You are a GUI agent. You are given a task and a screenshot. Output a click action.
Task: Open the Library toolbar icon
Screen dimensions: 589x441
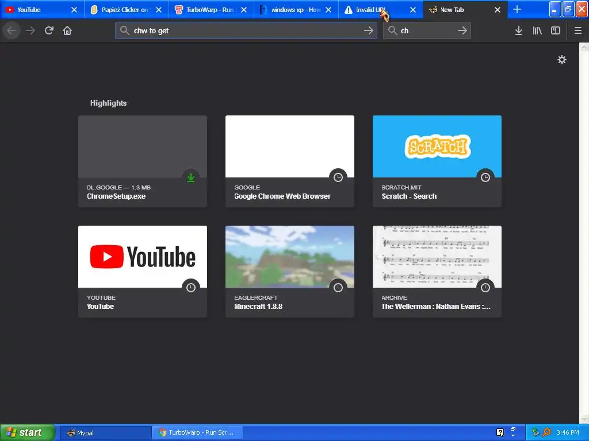[537, 30]
